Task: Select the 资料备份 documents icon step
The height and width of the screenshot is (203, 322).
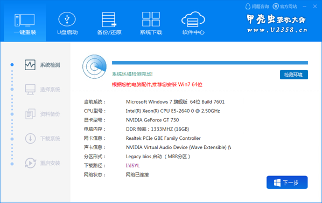Action: [30, 114]
